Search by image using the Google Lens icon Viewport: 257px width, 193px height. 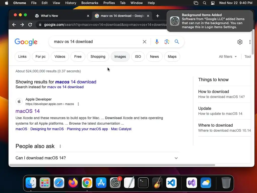point(167,42)
